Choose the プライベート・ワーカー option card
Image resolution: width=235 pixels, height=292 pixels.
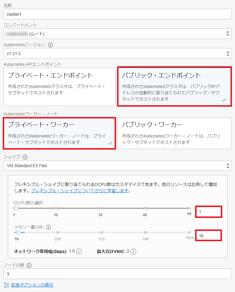(x=60, y=133)
